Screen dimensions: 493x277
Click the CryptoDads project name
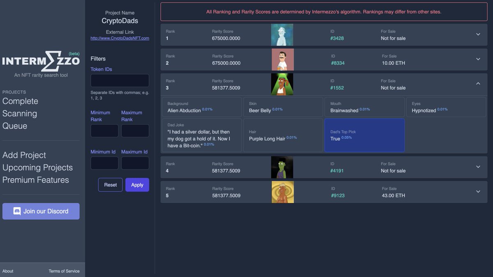click(120, 21)
